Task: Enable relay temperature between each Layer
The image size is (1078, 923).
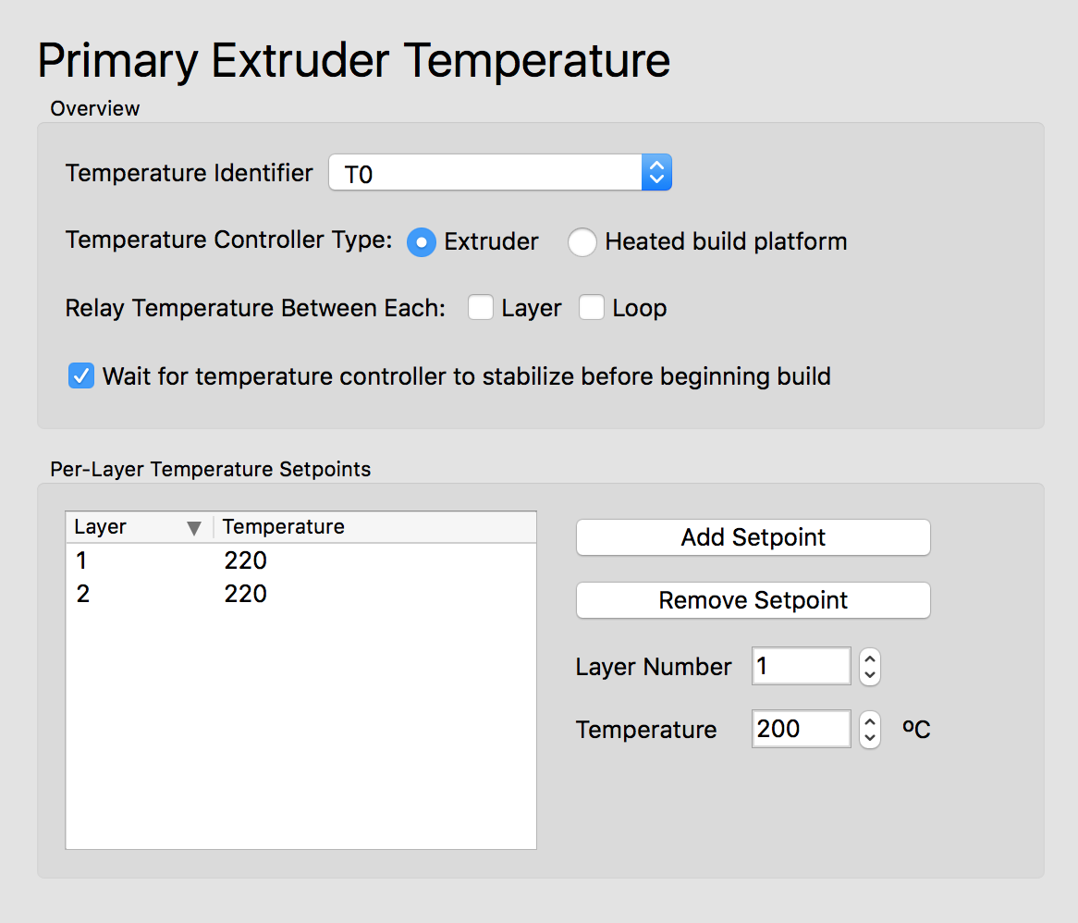Action: (480, 308)
